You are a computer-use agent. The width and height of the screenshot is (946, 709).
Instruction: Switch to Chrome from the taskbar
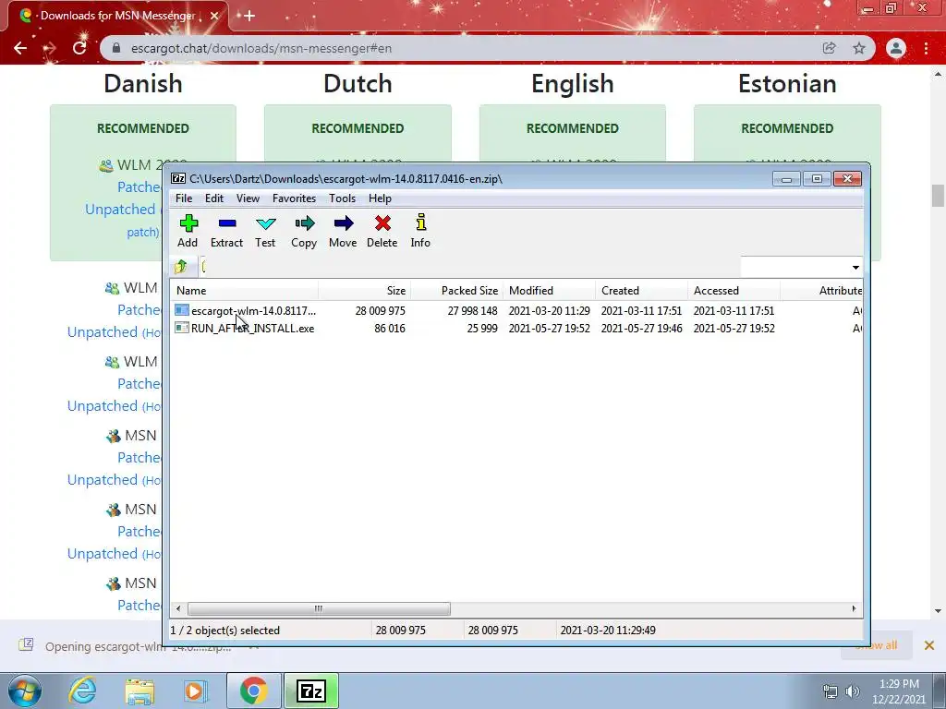tap(253, 691)
